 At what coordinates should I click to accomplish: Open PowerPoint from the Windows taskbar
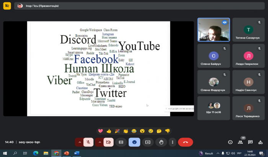point(66,153)
